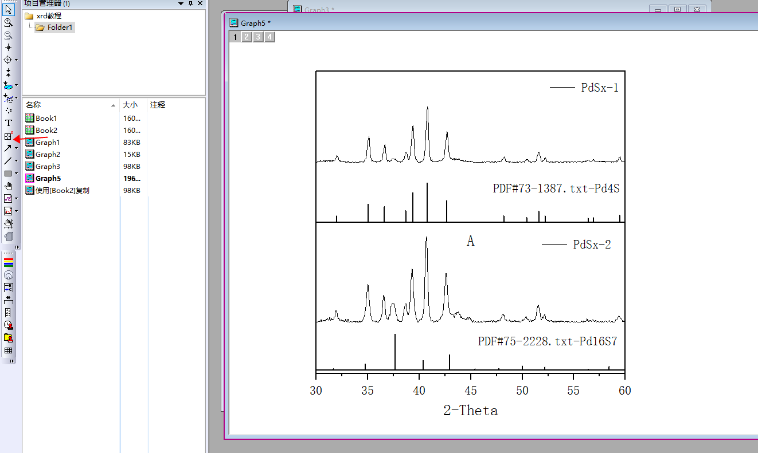Sort by the 大小 column header
Viewport: 758px width, 453px height.
pos(133,105)
